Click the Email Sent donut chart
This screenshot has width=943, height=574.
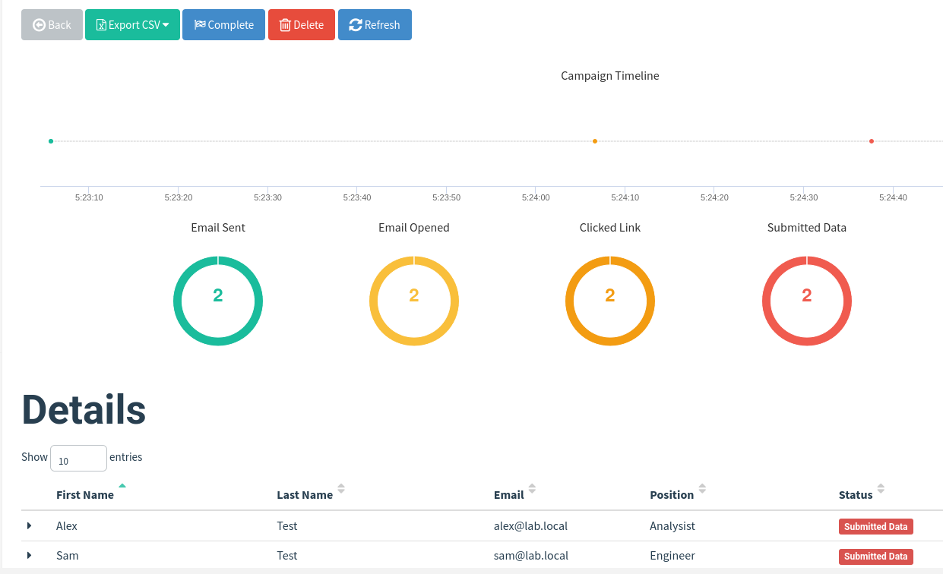[x=218, y=301]
